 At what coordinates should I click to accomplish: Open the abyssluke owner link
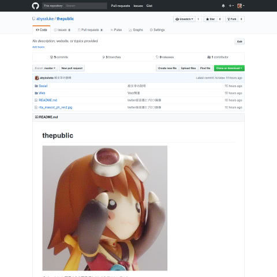tap(45, 18)
